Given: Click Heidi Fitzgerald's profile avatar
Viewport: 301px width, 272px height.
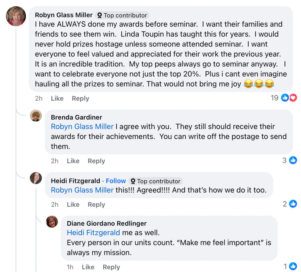Looking at the screenshot, I should coord(36,178).
